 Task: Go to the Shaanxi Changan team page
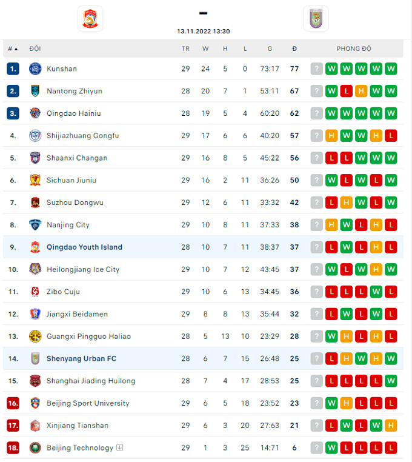click(77, 158)
